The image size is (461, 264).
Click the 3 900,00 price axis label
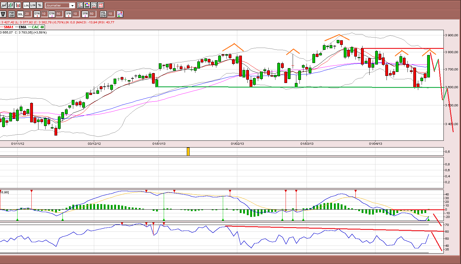click(452, 35)
